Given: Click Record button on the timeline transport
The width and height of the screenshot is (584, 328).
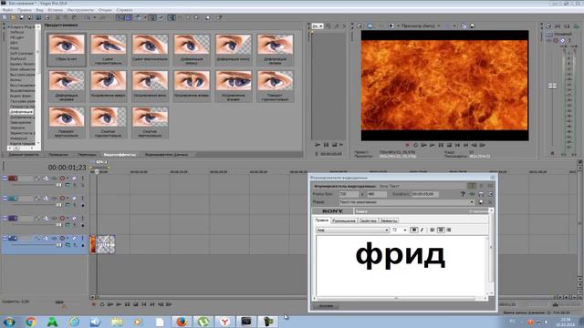Looking at the screenshot, I should [93, 304].
